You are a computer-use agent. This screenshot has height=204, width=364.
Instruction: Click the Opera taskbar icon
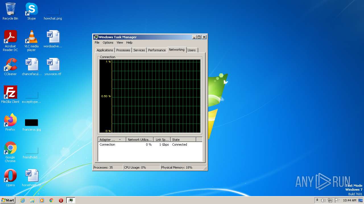click(x=61, y=200)
